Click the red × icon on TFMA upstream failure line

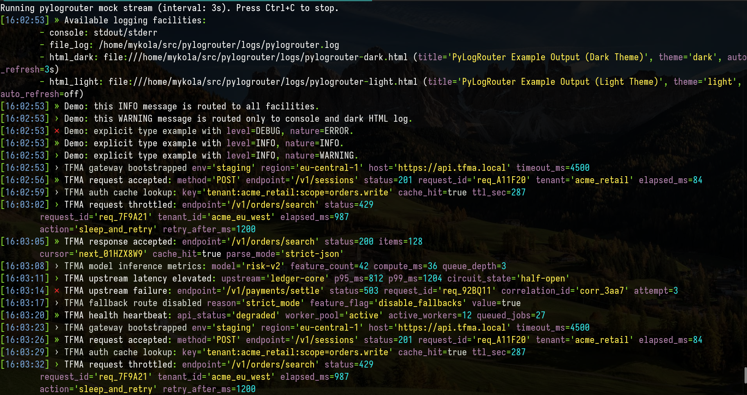(x=57, y=291)
